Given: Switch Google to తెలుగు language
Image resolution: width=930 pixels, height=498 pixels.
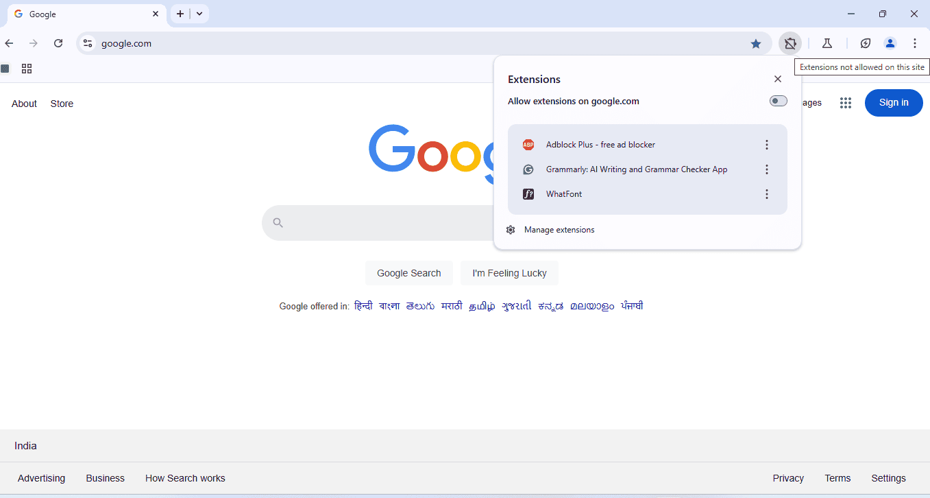Looking at the screenshot, I should [420, 306].
